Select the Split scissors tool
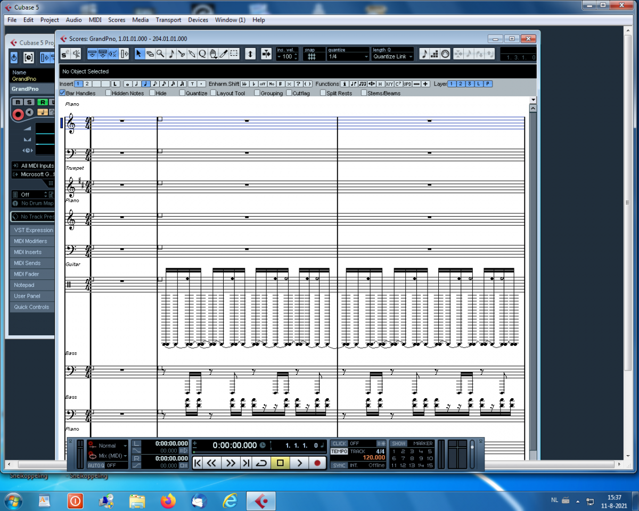Image resolution: width=639 pixels, height=511 pixels. [x=181, y=54]
